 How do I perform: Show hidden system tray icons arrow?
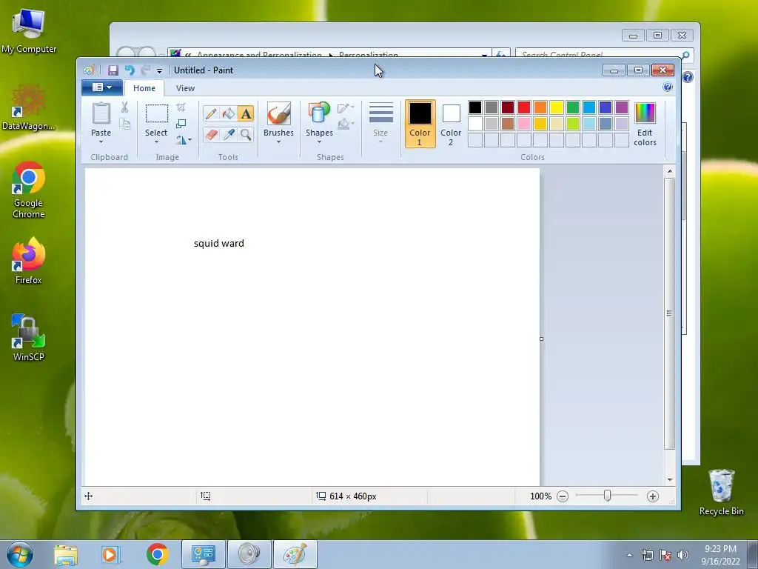629,555
